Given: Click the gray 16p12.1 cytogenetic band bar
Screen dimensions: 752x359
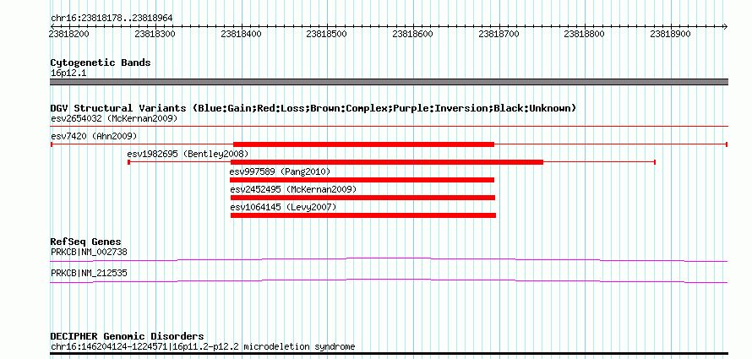Looking at the screenshot, I should click(x=389, y=82).
